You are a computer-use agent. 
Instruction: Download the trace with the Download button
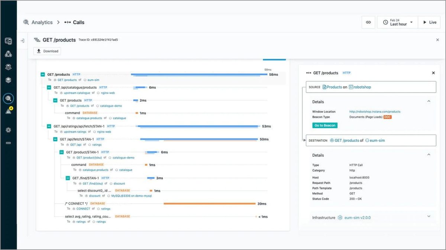coord(47,51)
